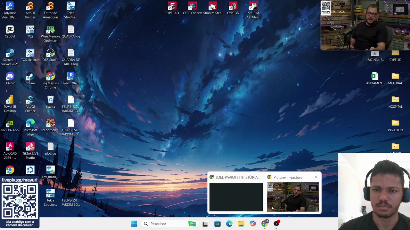Switch to the Picture-in-picture window preview

click(x=293, y=197)
